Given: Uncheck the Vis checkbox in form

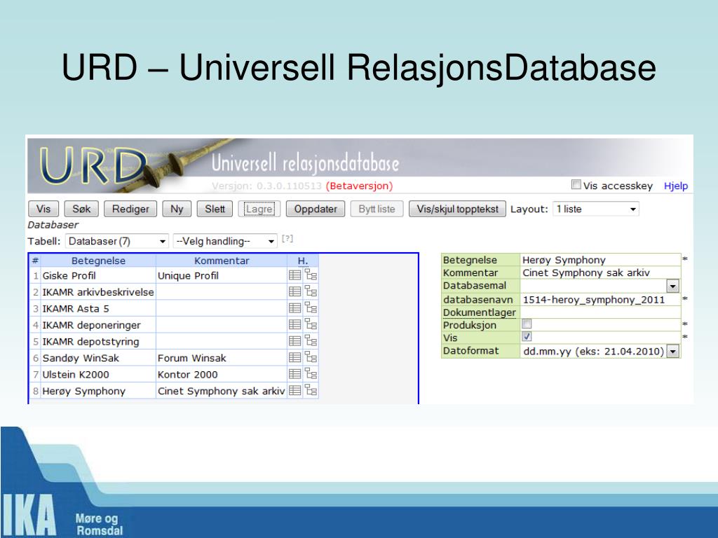Looking at the screenshot, I should click(527, 337).
